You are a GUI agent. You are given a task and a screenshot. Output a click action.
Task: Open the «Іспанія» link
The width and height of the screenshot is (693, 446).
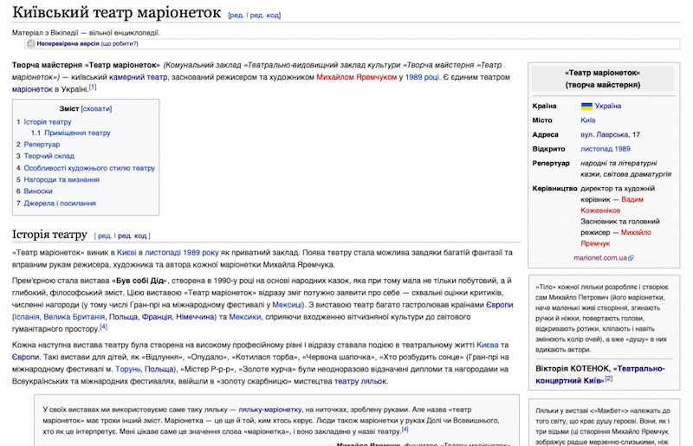(x=27, y=317)
